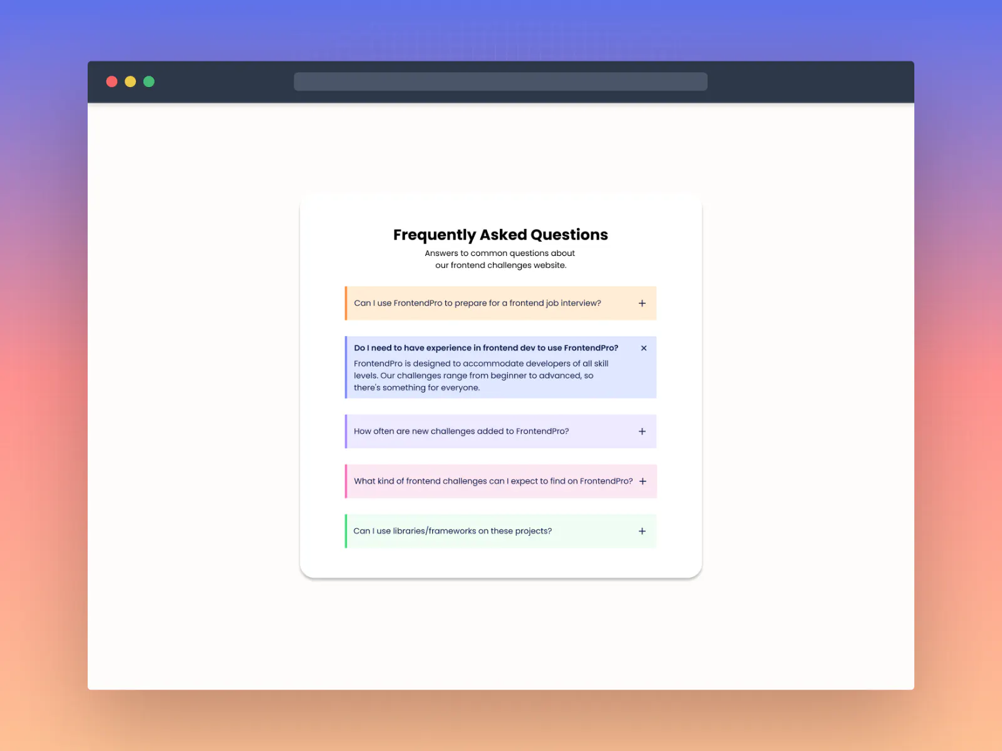Screen dimensions: 1002x751
Task: Click the yellow traffic light circle
Action: click(130, 81)
